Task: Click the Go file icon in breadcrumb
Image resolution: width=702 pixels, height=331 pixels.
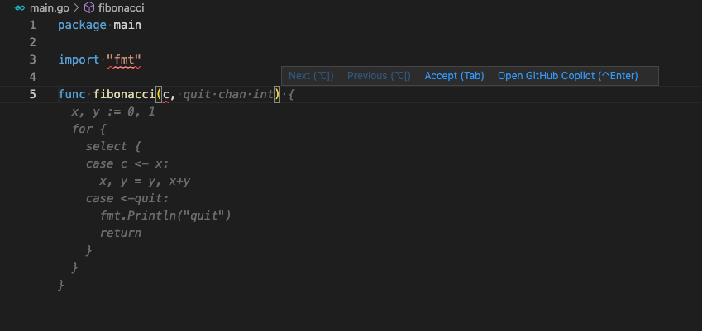Action: click(x=18, y=7)
